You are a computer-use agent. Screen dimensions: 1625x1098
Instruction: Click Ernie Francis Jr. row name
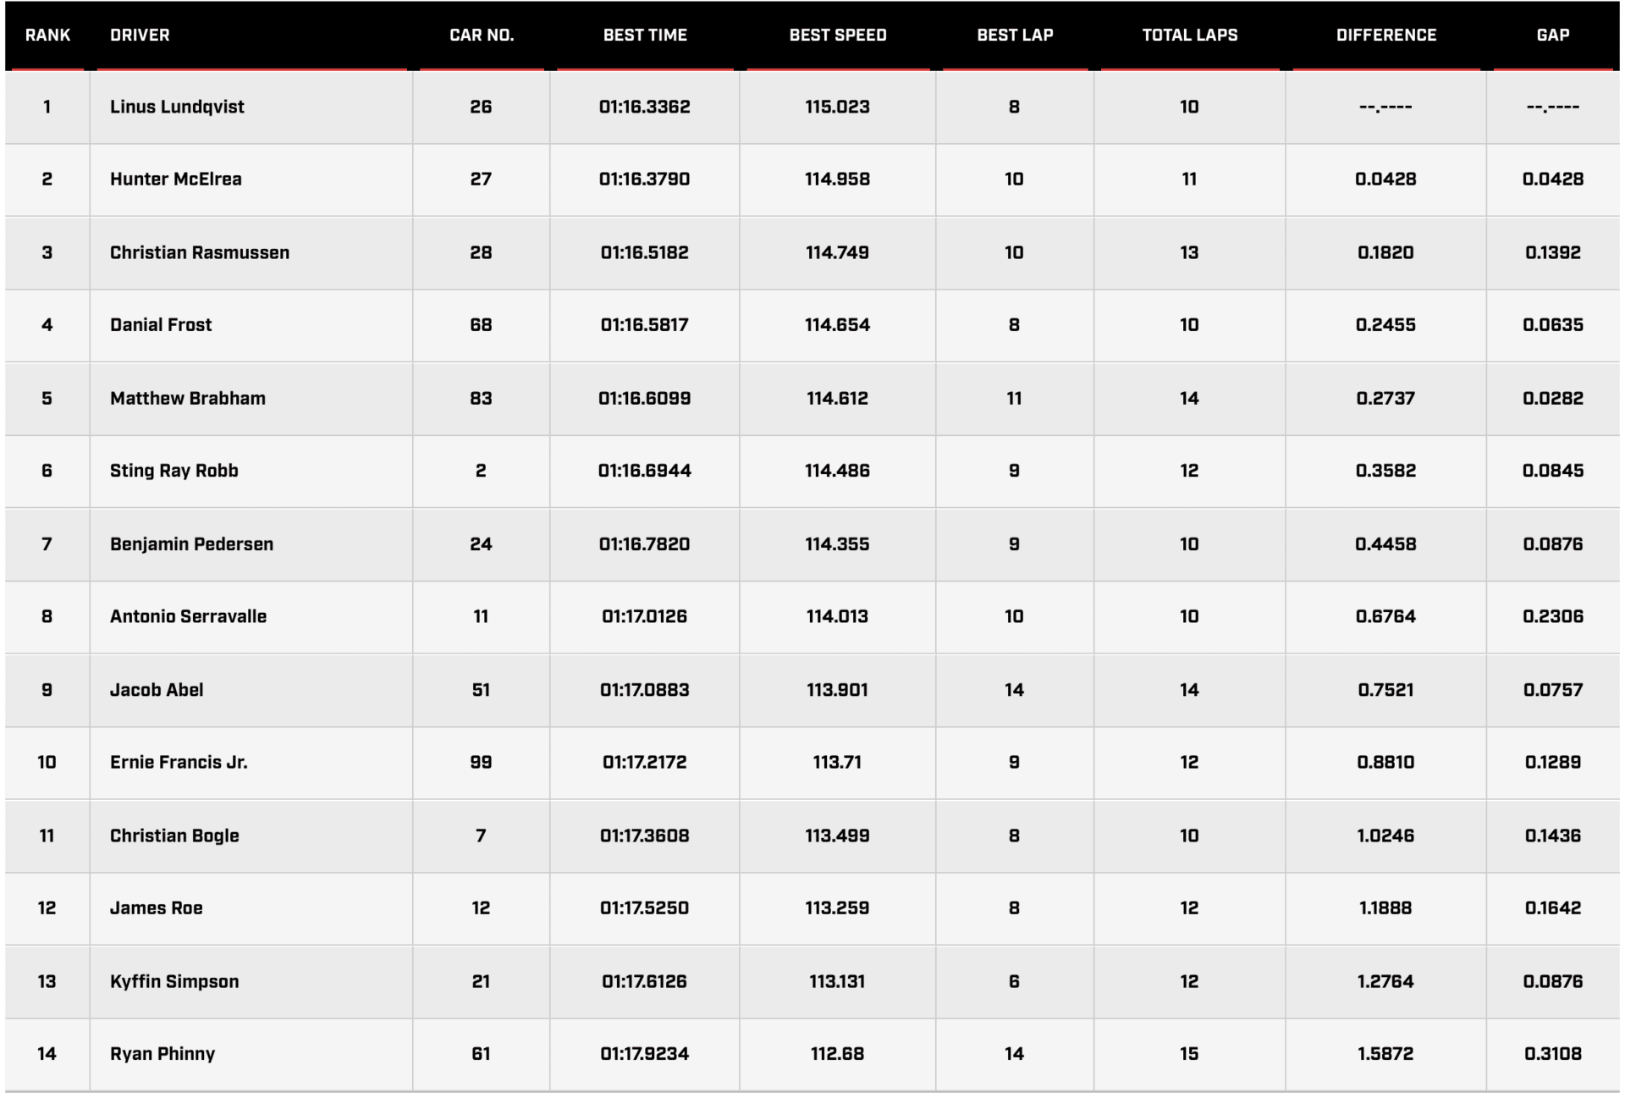[x=179, y=762]
